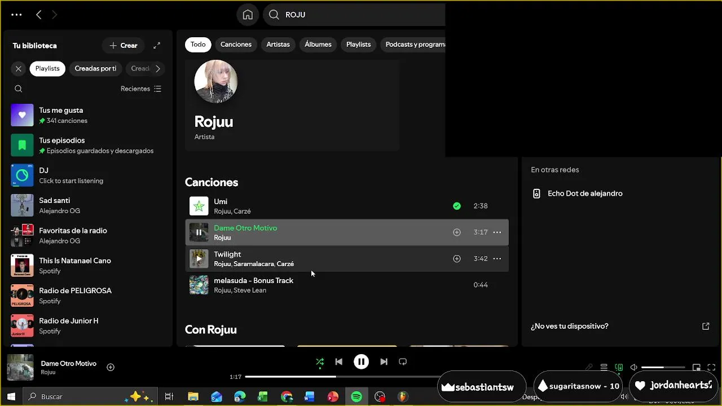Toggle the Playlists library filter chip

47,68
